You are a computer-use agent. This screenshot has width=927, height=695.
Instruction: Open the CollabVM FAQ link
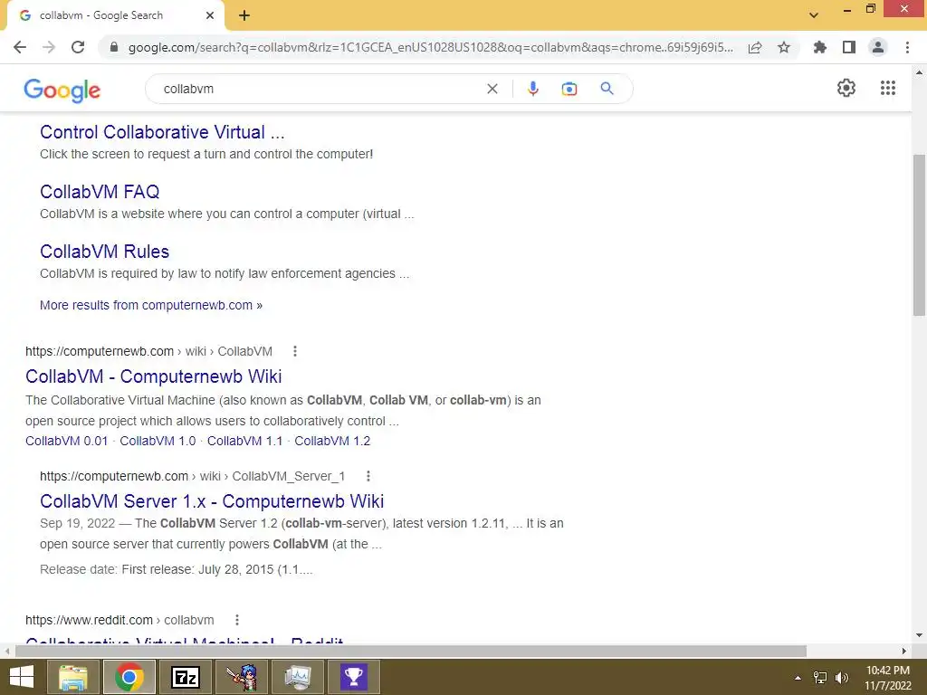100,192
